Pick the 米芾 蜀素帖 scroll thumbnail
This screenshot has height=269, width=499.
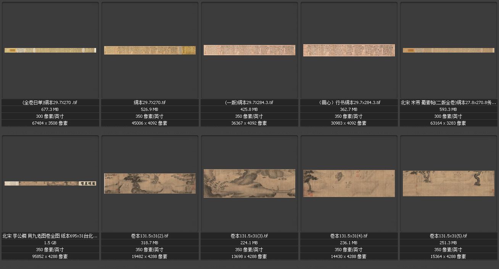tap(449, 50)
